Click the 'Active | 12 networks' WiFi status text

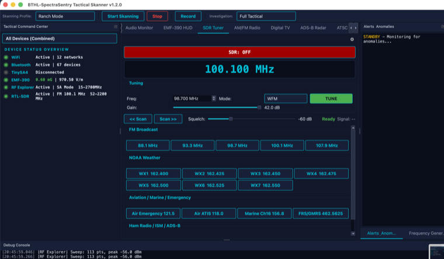tap(59, 57)
